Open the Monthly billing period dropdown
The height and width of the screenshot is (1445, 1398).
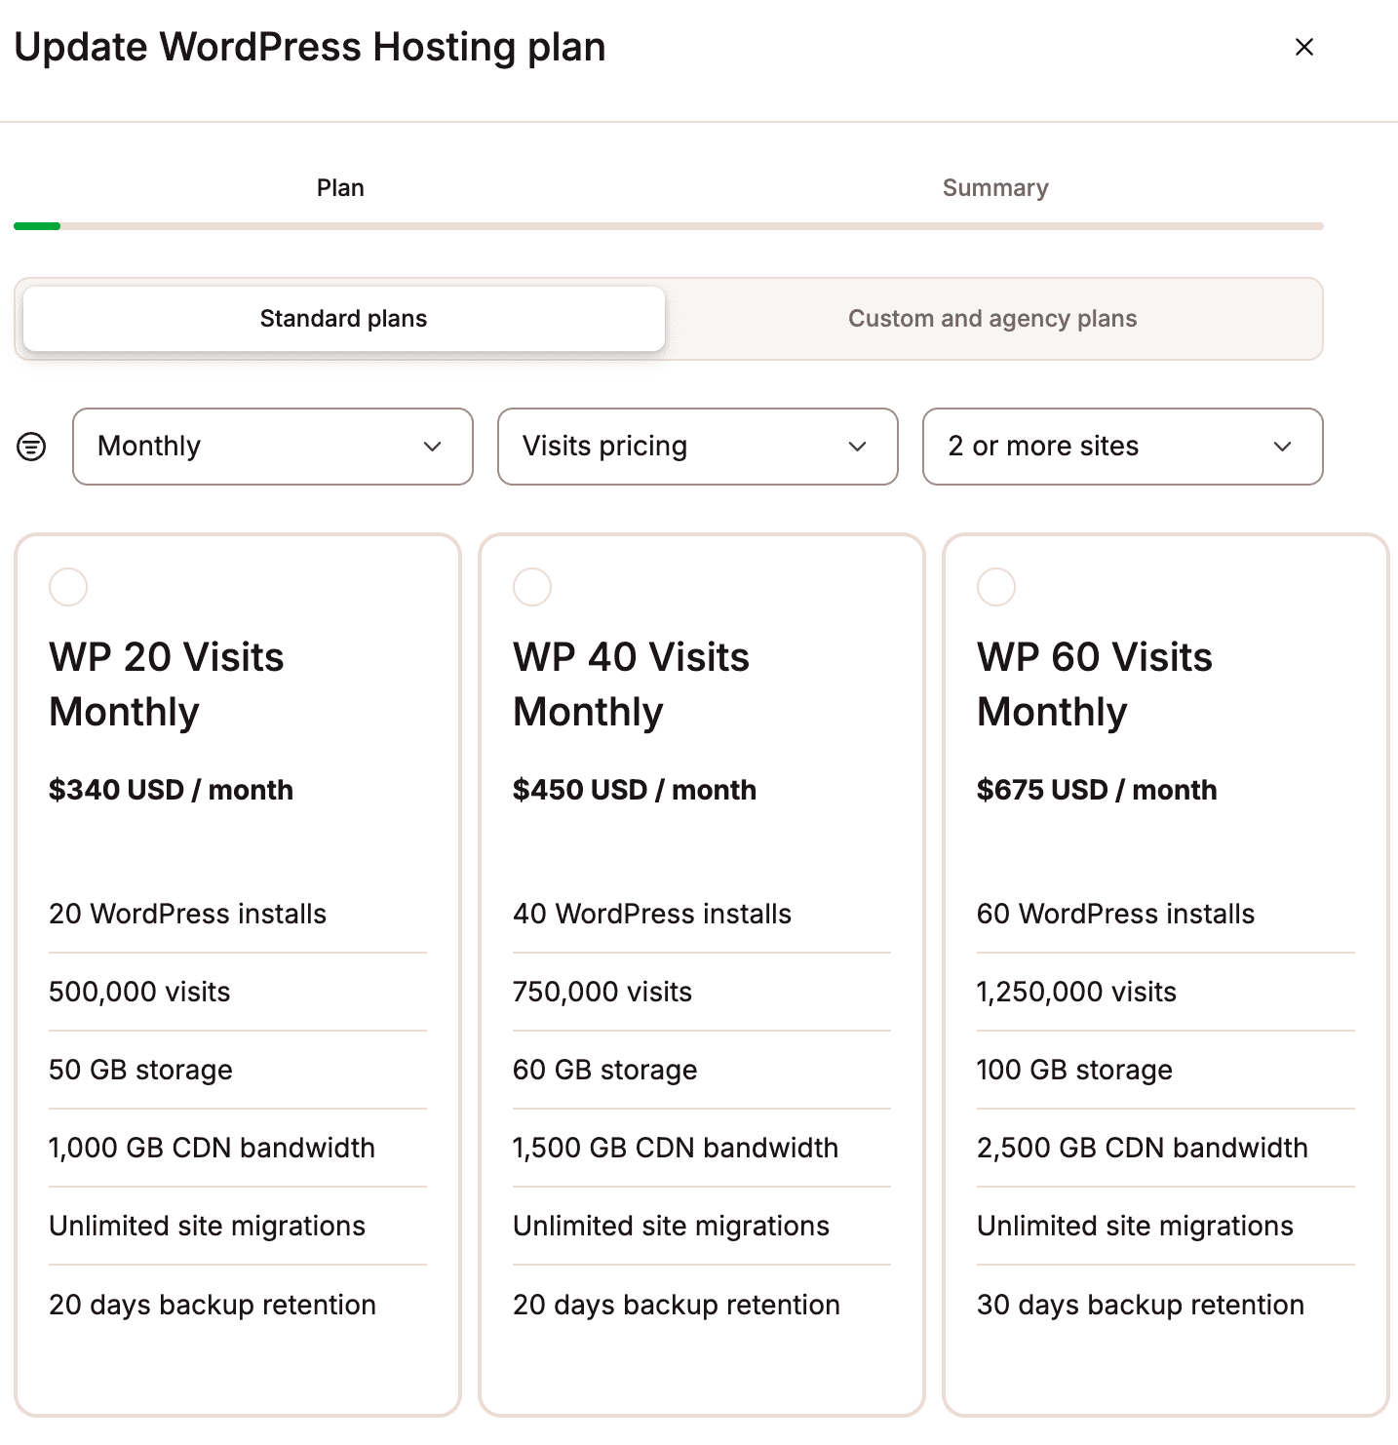pos(272,447)
